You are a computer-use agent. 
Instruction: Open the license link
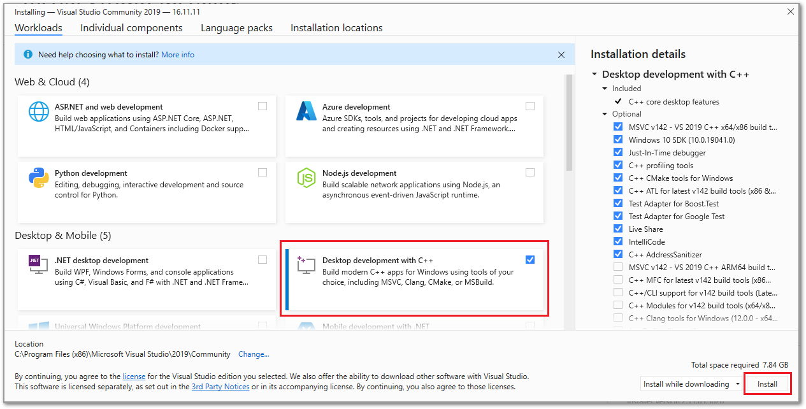coord(134,377)
